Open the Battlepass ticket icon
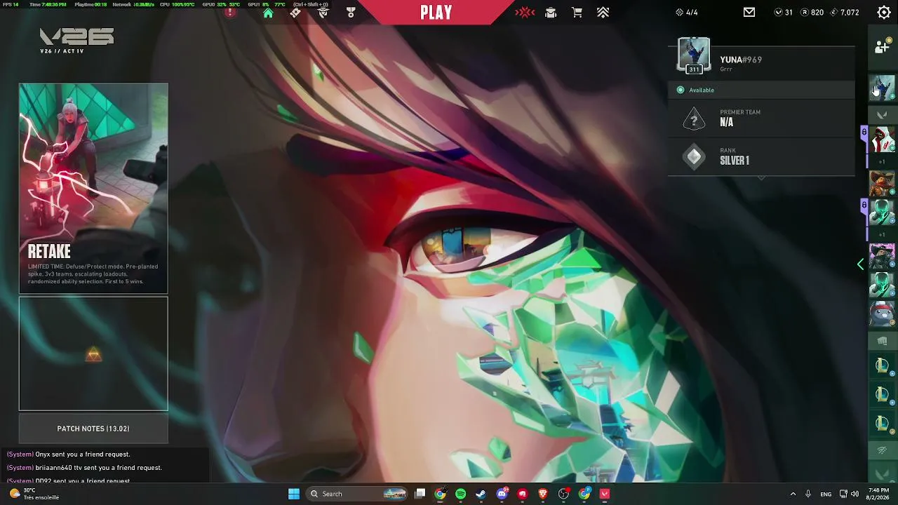 [295, 13]
